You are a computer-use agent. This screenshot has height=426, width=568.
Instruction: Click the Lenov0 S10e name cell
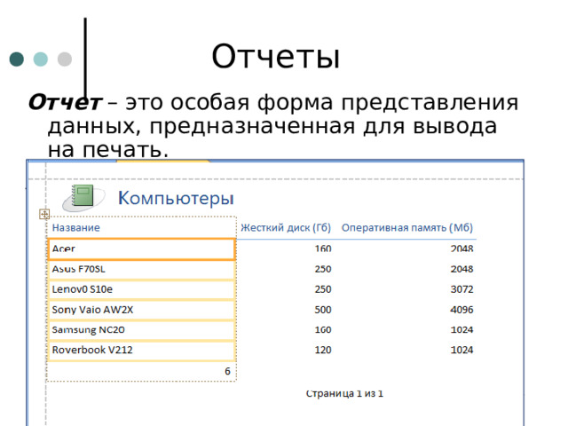(141, 289)
